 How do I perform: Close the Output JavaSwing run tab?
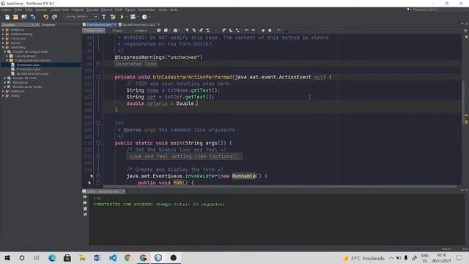124,191
